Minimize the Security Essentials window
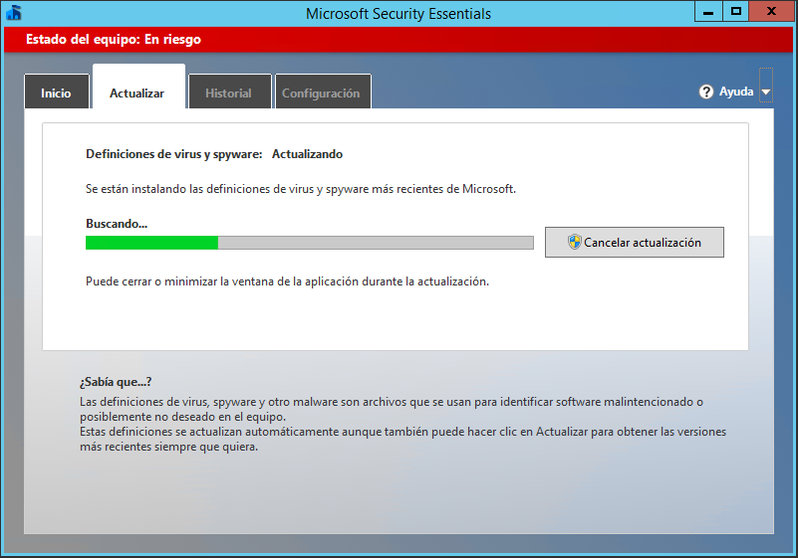This screenshot has width=798, height=558. tap(709, 12)
